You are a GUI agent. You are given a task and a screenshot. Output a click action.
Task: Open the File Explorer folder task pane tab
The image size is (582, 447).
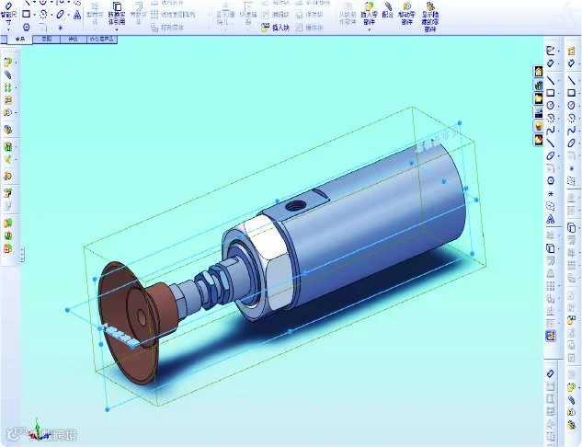click(x=539, y=98)
